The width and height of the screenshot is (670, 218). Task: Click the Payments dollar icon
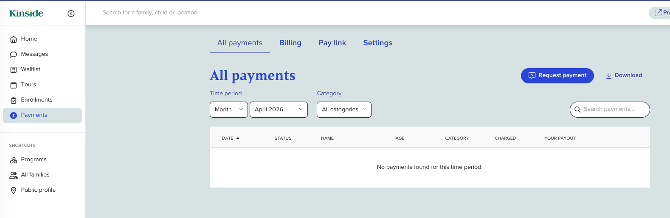(14, 115)
